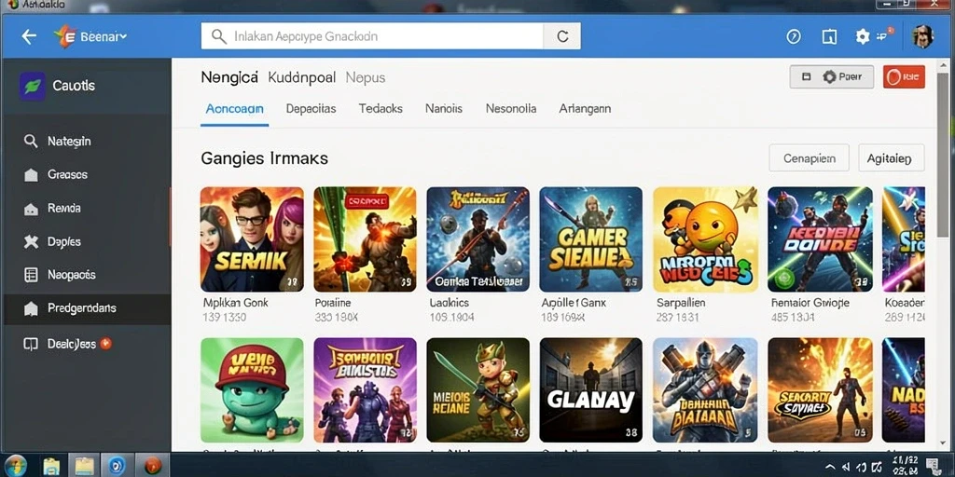Open Greoses in the sidebar
This screenshot has height=477, width=955.
(x=85, y=174)
